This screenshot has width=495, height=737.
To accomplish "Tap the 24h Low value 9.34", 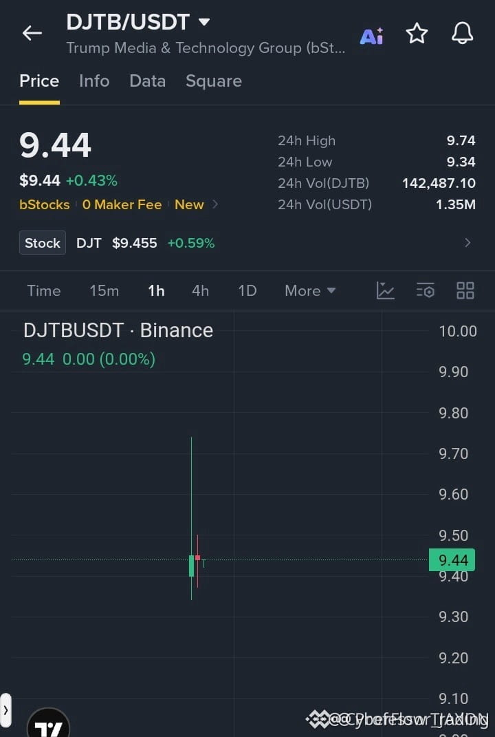I will [x=461, y=162].
